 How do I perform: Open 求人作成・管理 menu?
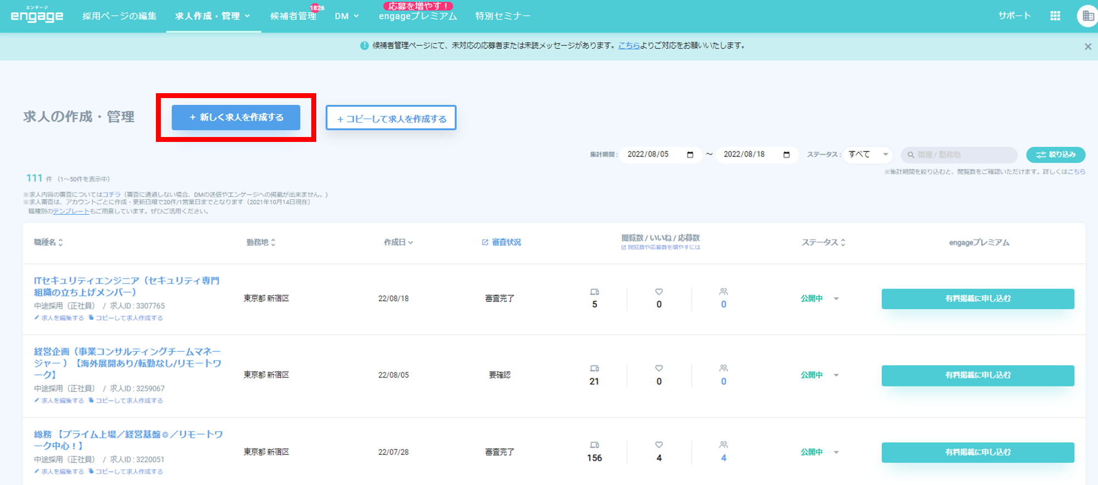tap(212, 16)
